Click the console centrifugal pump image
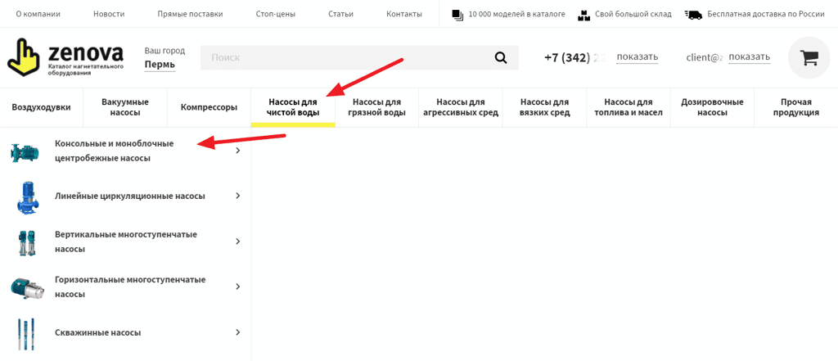 point(25,151)
